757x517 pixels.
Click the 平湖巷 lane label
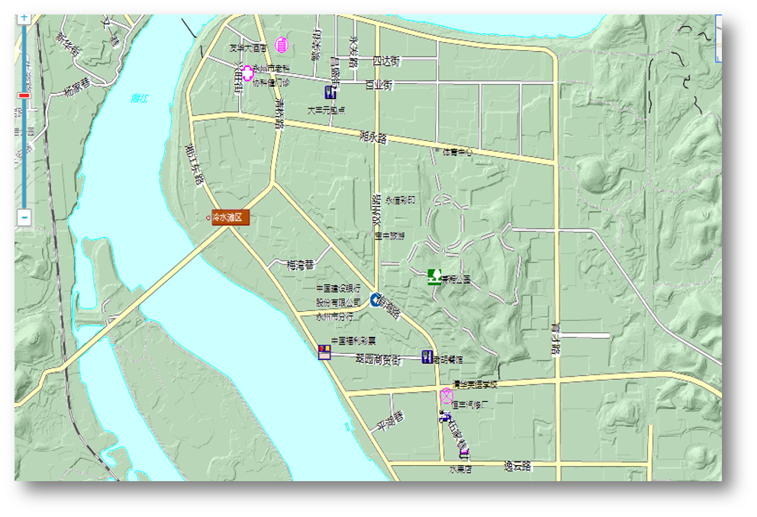coord(391,422)
